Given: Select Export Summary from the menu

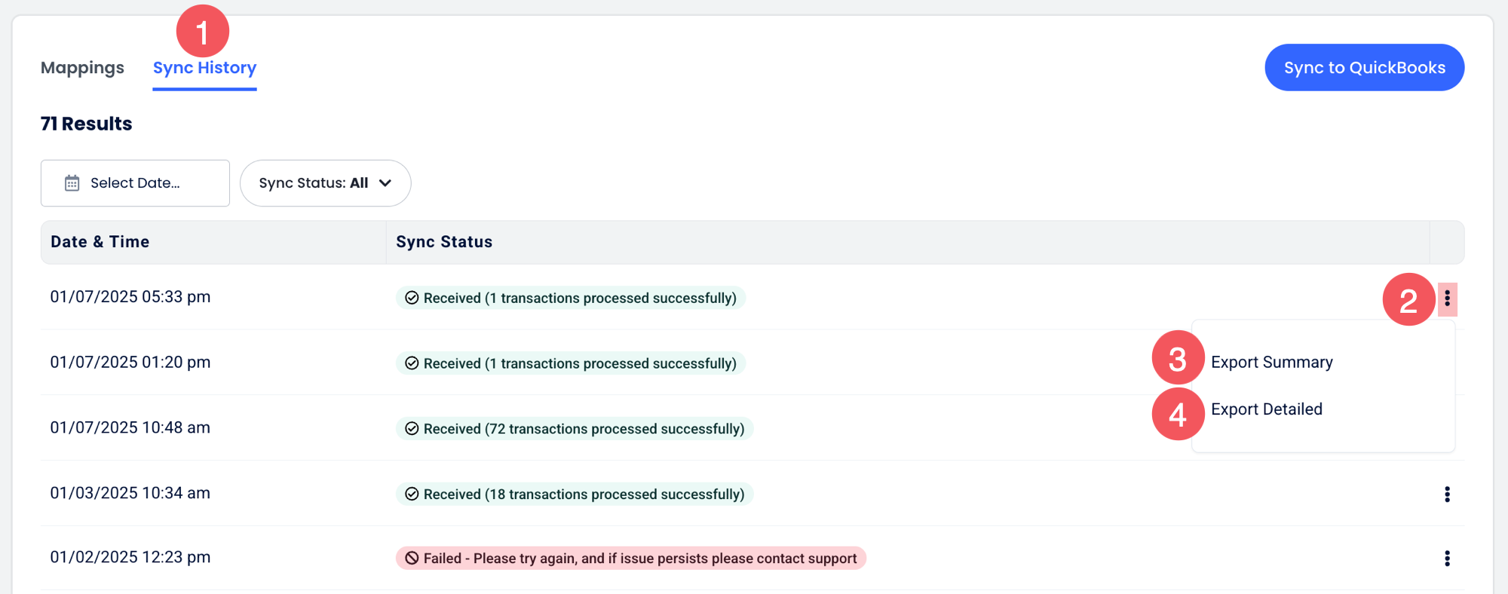Looking at the screenshot, I should [1271, 363].
